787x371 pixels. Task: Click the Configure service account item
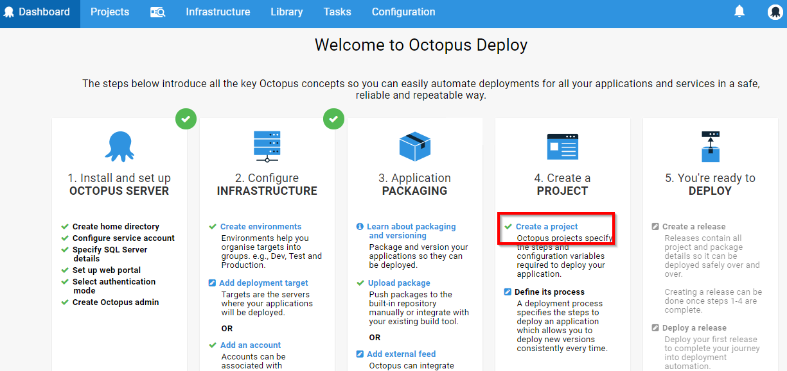click(123, 238)
